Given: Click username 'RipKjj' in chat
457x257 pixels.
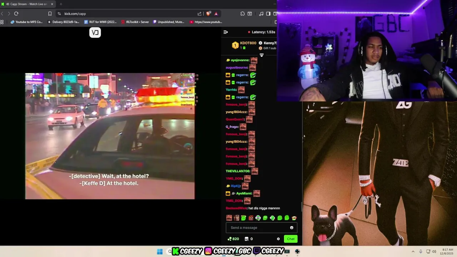Looking at the screenshot, I should [236, 186].
